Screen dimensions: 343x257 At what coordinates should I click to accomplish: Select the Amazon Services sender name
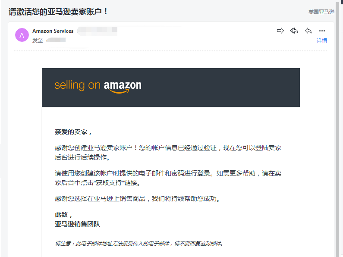coord(53,31)
